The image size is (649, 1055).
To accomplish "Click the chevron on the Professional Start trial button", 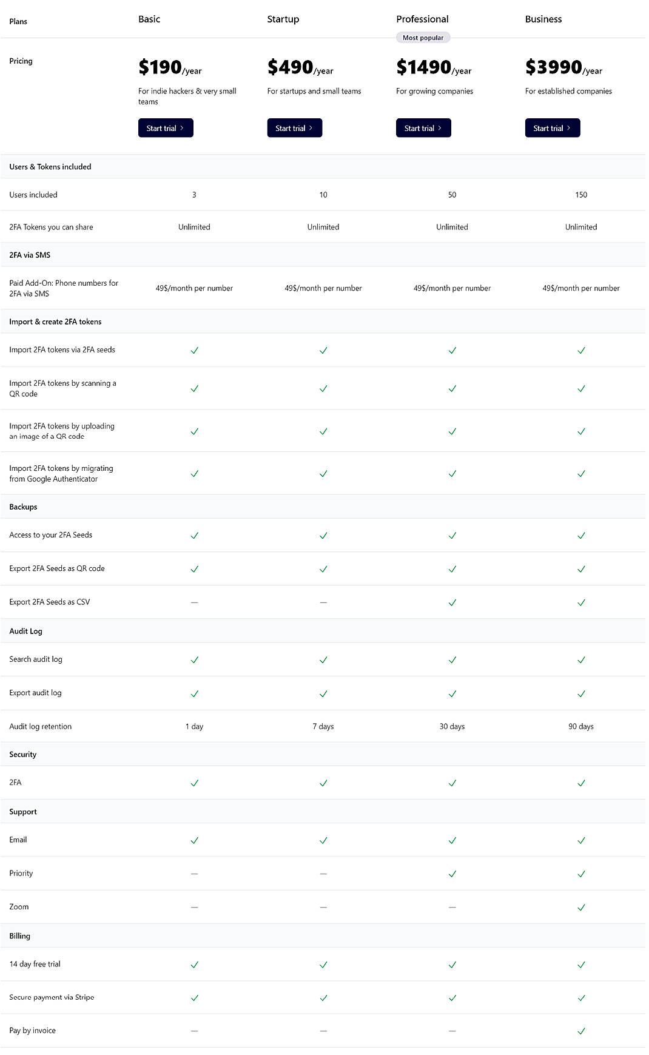I will point(441,128).
